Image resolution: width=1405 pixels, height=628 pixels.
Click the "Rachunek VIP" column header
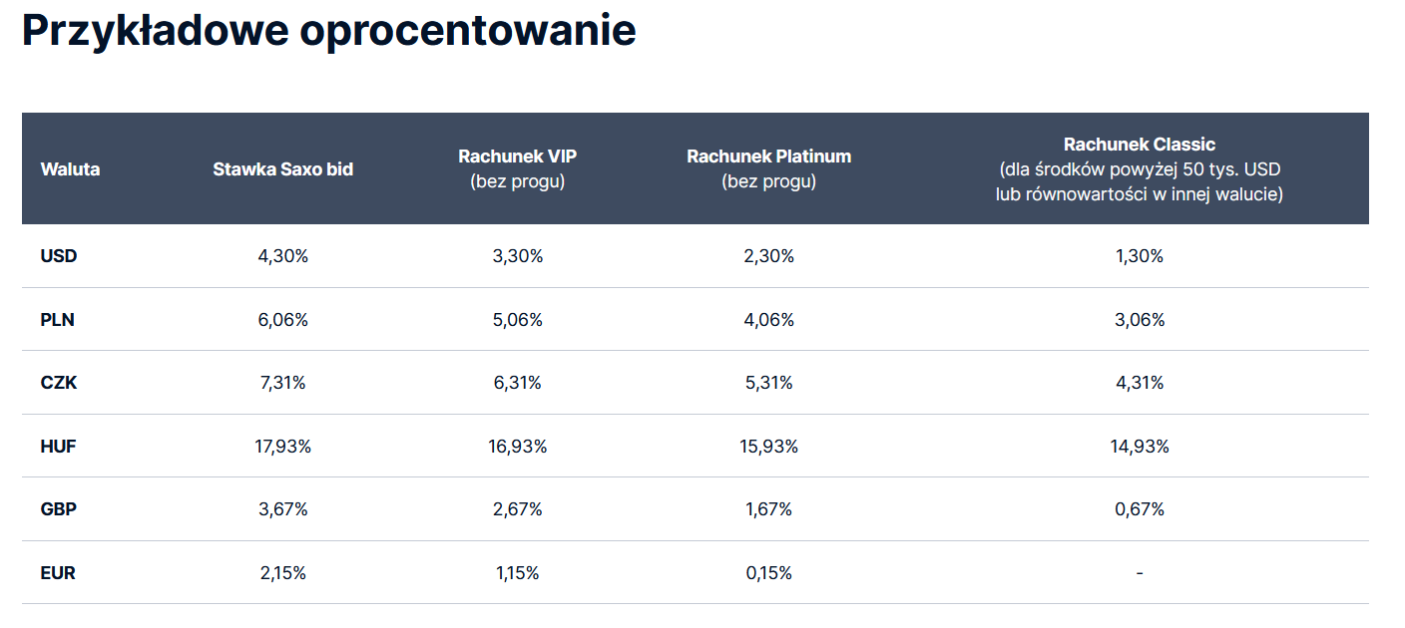[x=517, y=157]
